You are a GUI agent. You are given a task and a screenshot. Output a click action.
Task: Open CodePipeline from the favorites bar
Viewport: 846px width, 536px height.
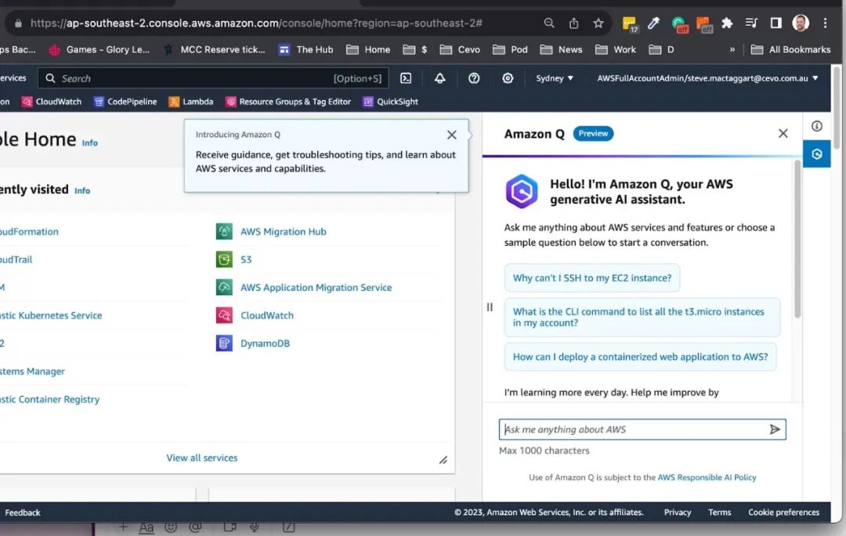(x=125, y=102)
